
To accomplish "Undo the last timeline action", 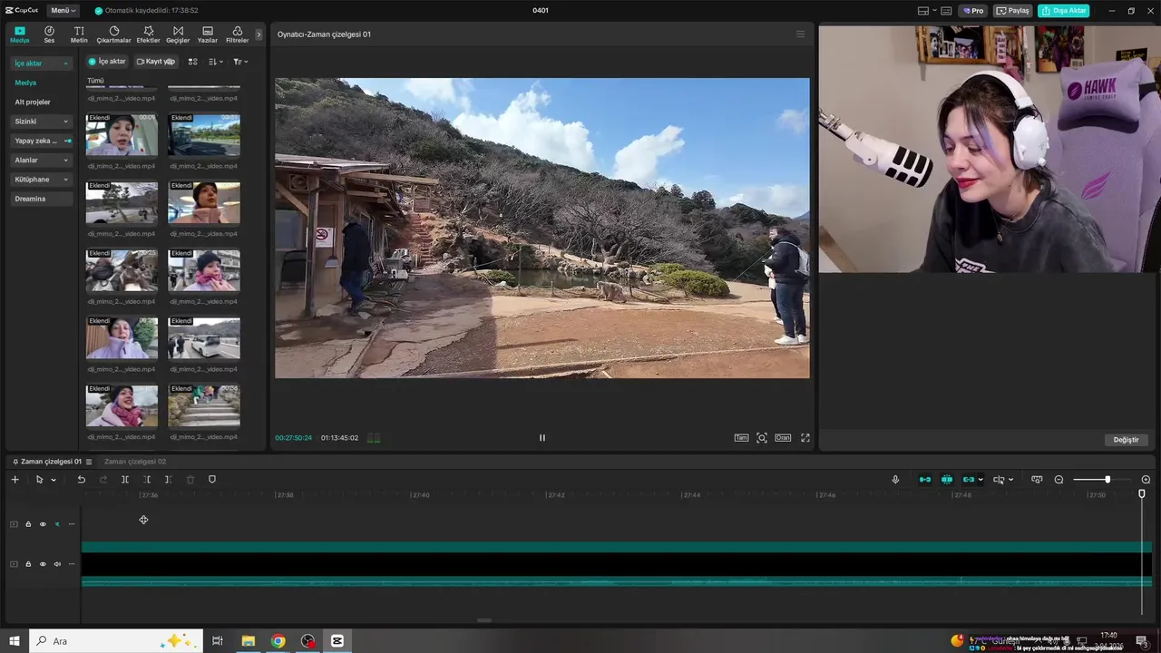I will coord(81,480).
